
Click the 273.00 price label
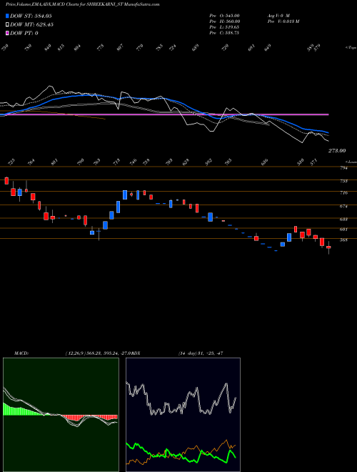tap(337, 150)
